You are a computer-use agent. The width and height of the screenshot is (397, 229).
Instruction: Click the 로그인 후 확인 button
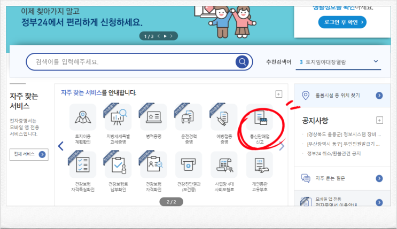point(342,22)
